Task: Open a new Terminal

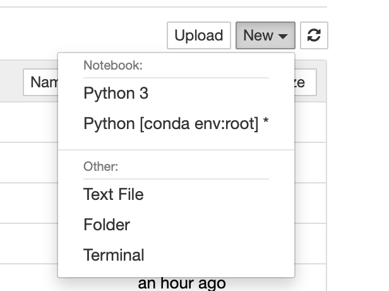Action: coord(114,255)
